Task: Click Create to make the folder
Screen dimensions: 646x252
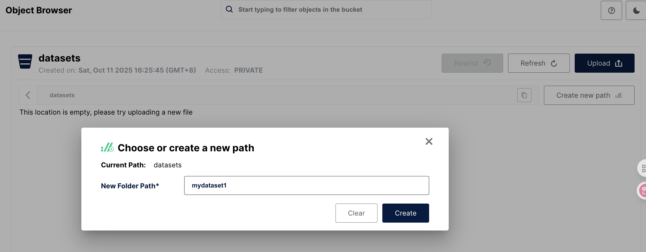Action: [x=405, y=213]
